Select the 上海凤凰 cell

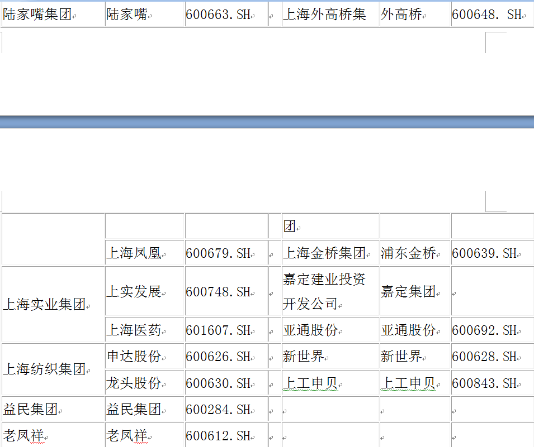(145, 253)
